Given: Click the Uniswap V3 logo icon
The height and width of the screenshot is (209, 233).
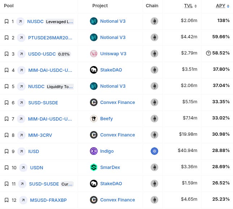Looking at the screenshot, I should coord(94,53).
